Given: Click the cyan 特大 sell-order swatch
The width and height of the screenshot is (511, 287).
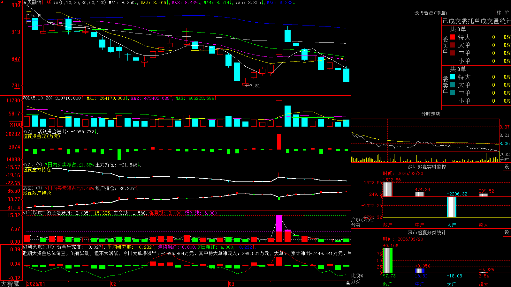Looking at the screenshot, I should pyautogui.click(x=452, y=77).
